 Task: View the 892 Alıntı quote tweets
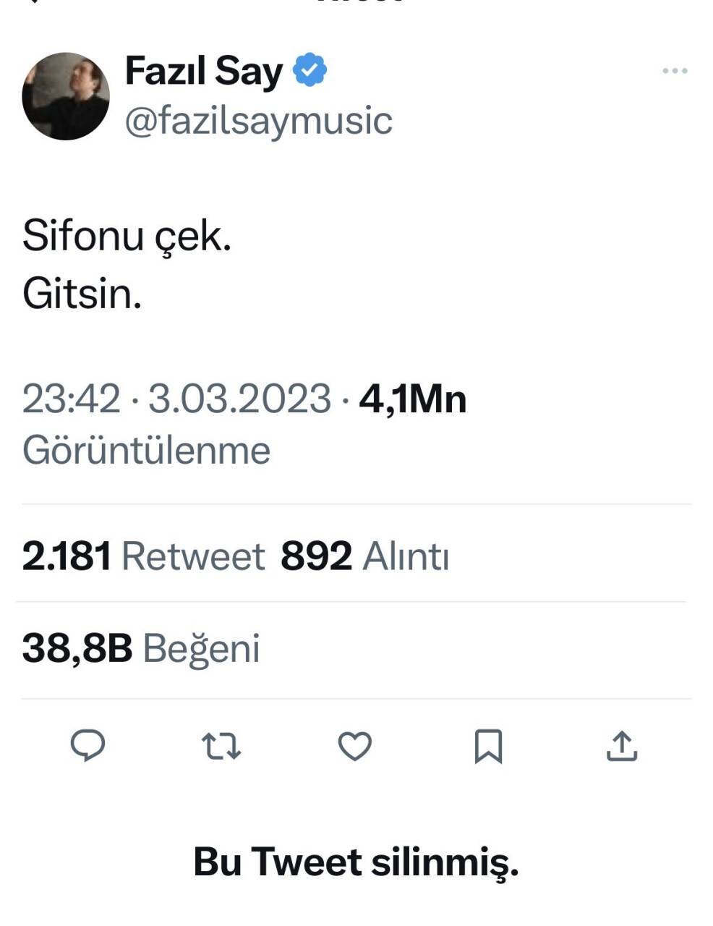click(365, 556)
